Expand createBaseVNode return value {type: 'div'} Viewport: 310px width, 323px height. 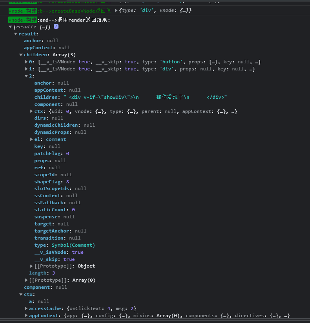[x=116, y=10]
